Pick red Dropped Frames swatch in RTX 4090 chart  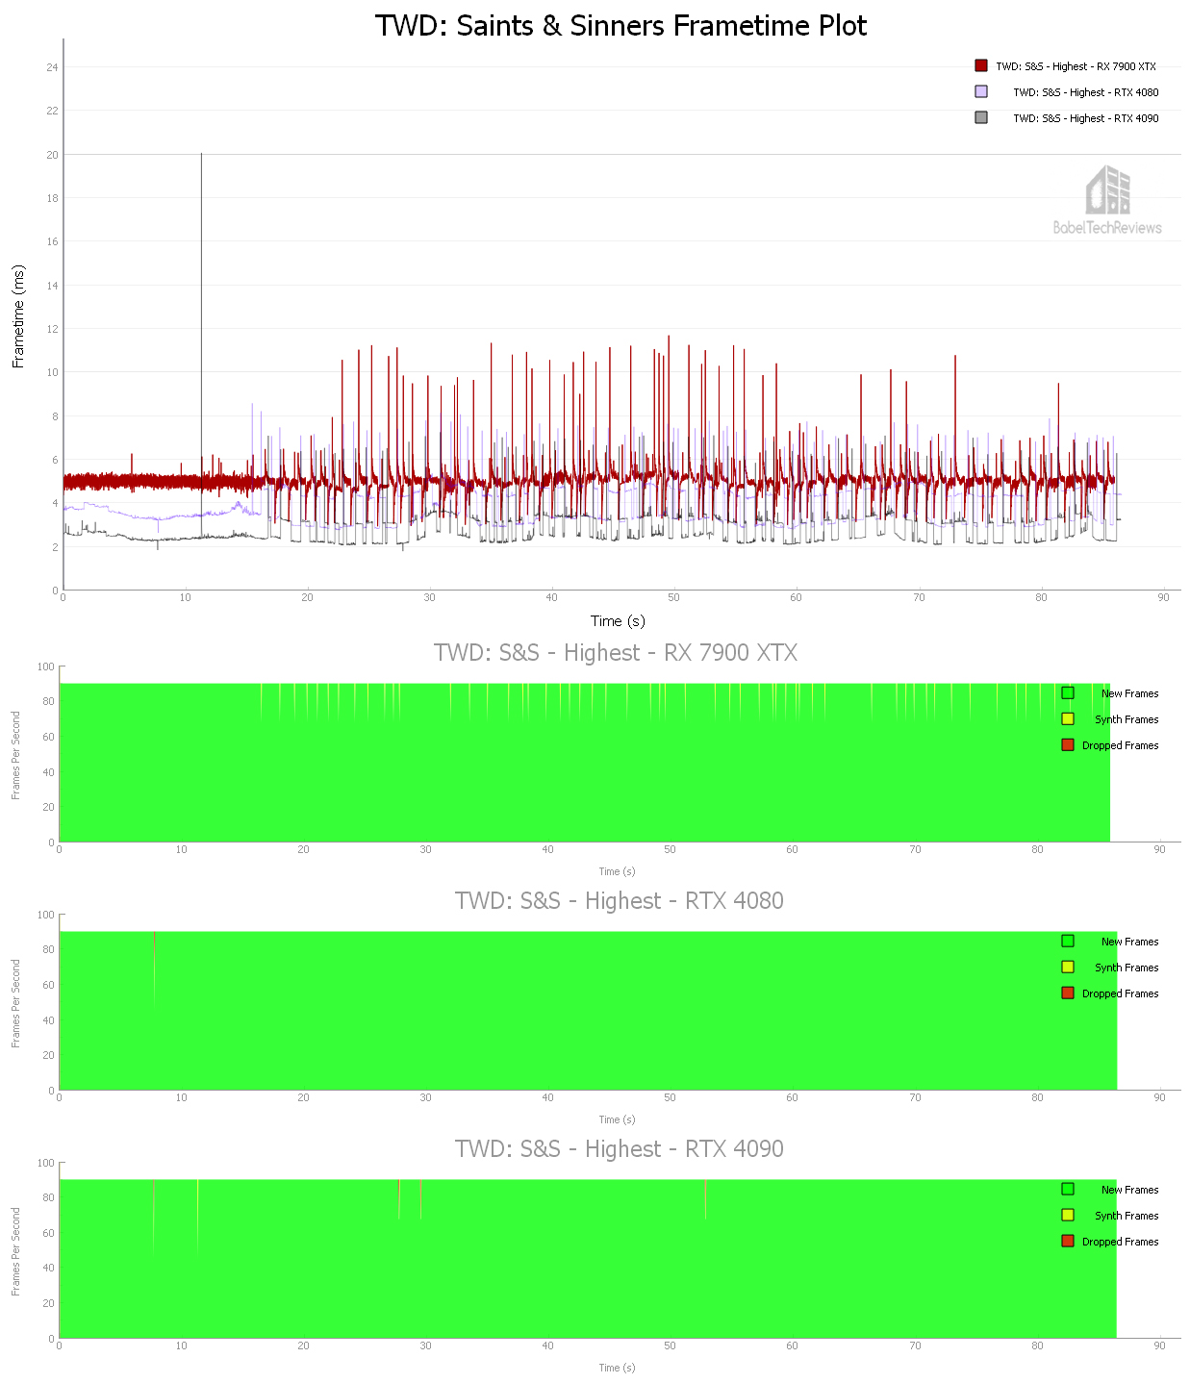tap(1067, 1241)
